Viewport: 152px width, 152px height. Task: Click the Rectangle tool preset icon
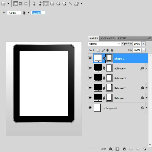(3, 4)
